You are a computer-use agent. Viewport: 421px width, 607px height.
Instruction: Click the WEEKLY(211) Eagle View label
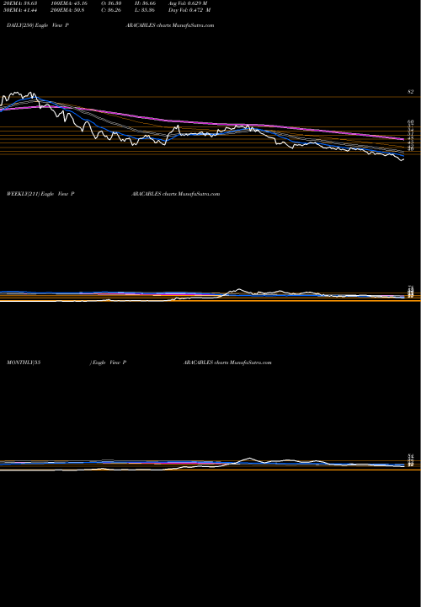(40, 194)
